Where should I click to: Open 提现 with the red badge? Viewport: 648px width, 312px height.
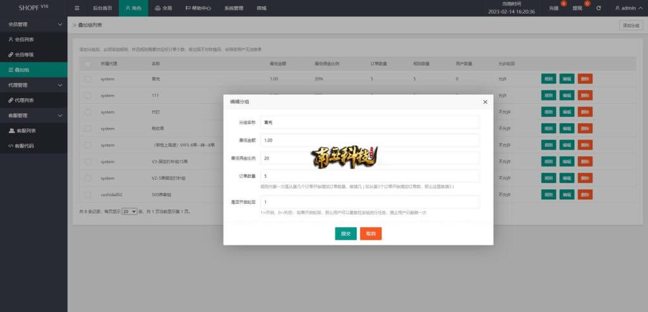click(x=577, y=8)
